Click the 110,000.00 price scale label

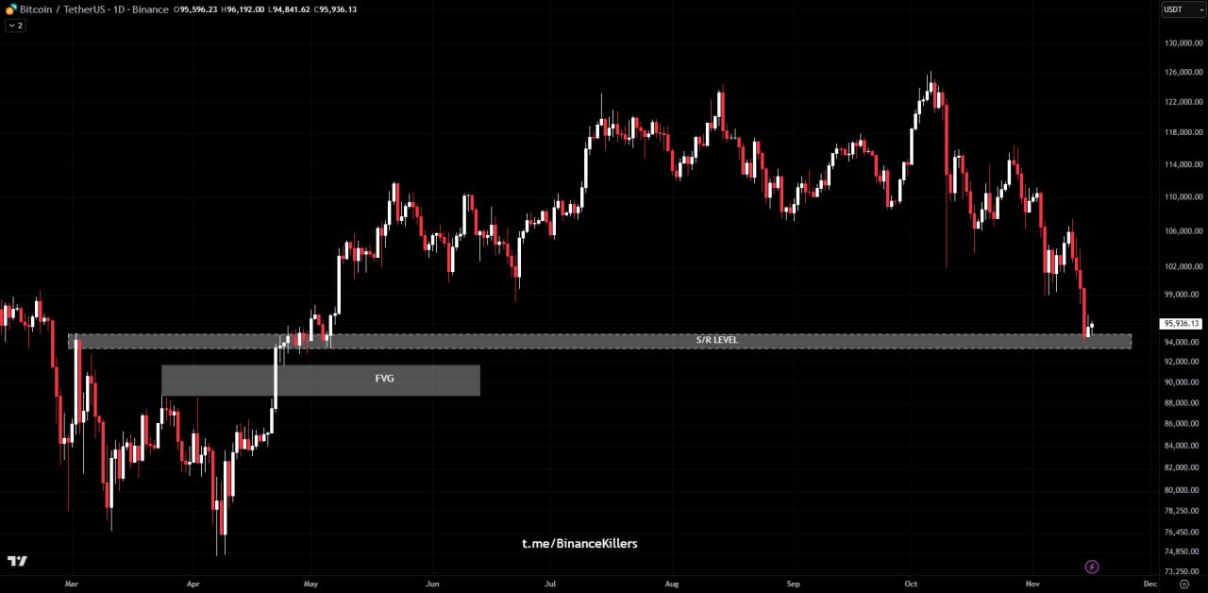point(1183,197)
